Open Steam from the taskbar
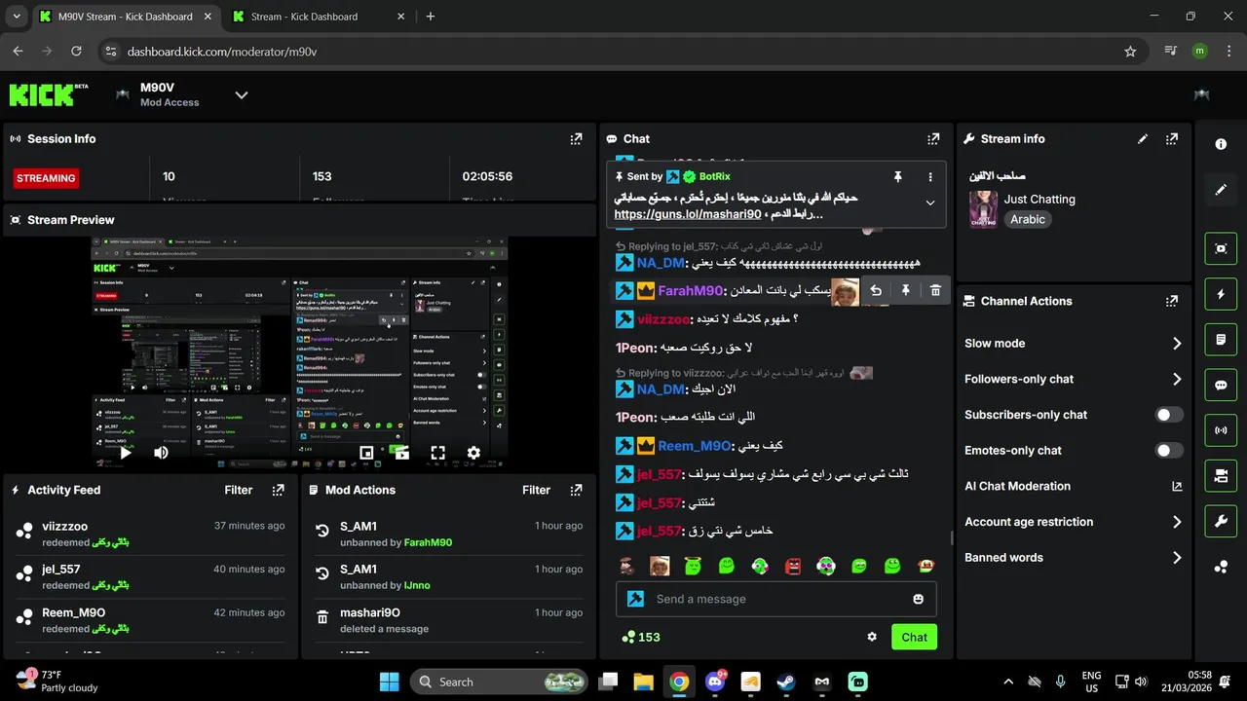 [786, 682]
